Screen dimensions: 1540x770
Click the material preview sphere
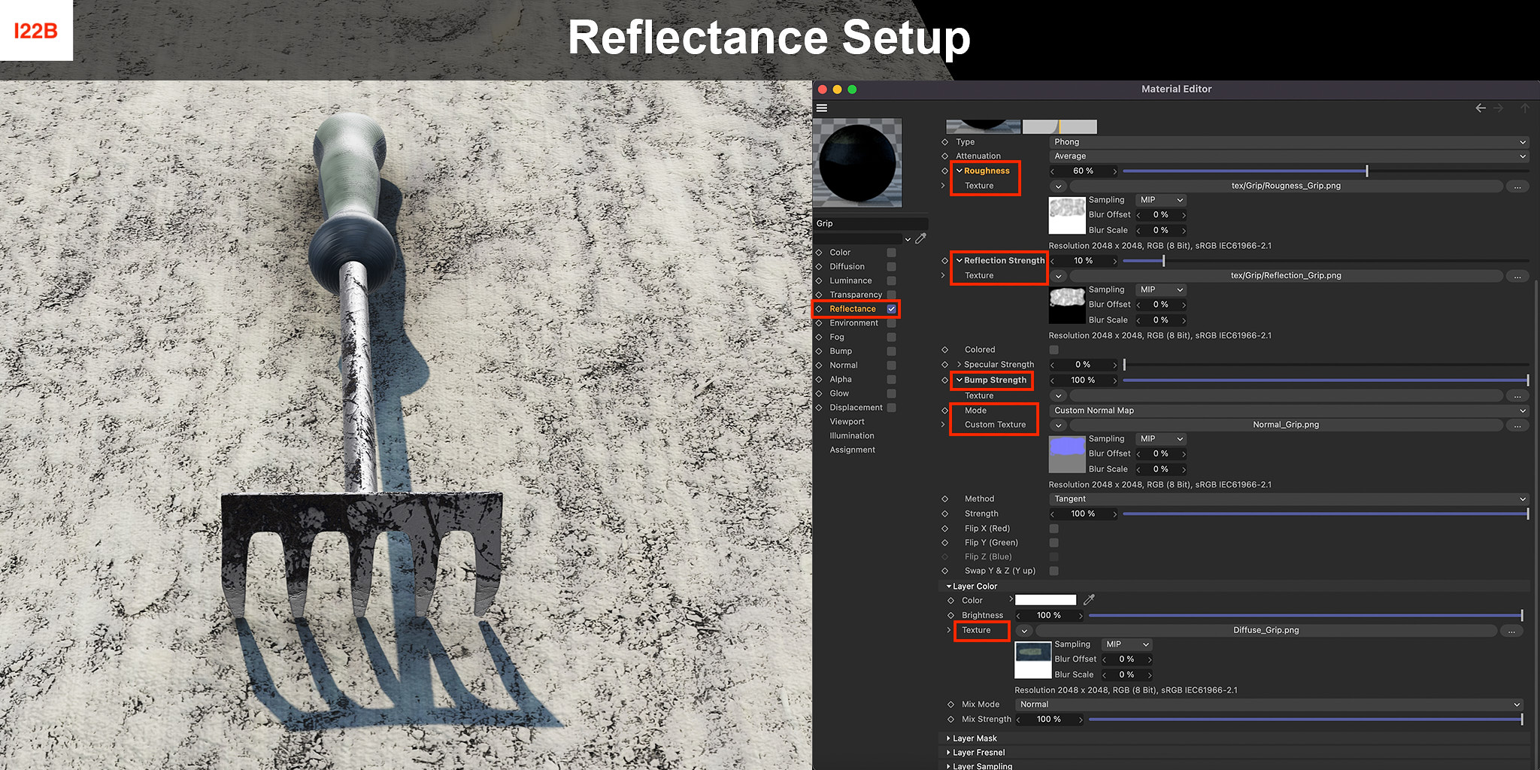858,163
